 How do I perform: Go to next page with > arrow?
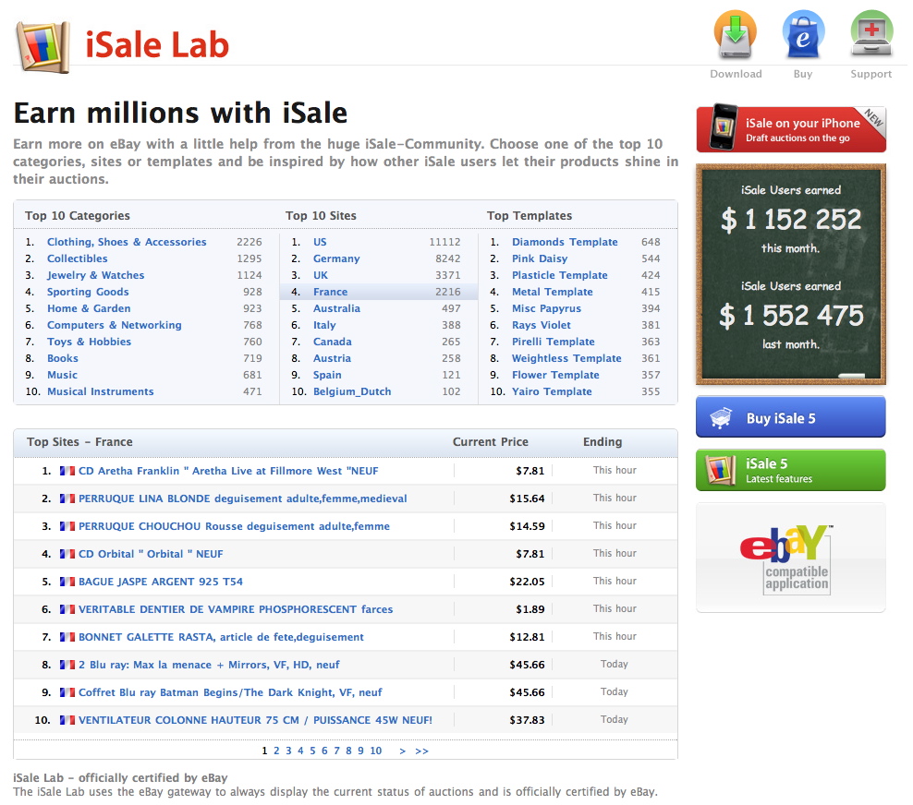click(x=402, y=751)
